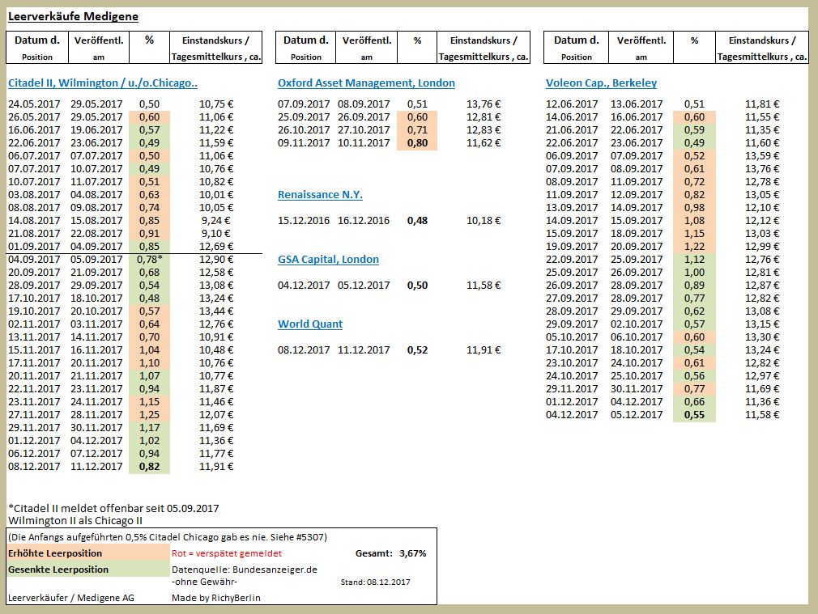Open the GSA Capital, London link

click(x=328, y=260)
